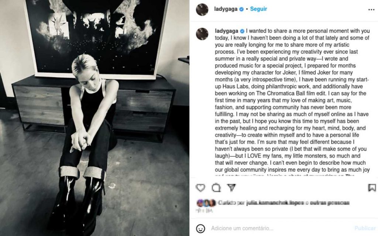Open ladygaga profile picture in header
378x236 pixels.
click(202, 10)
